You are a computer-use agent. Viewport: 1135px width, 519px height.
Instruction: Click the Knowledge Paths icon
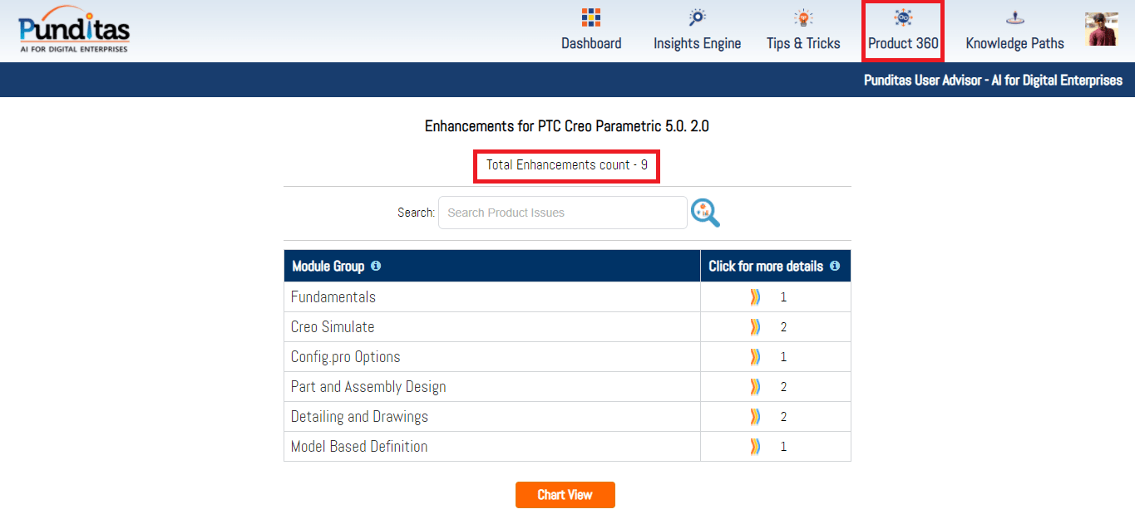tap(1014, 17)
